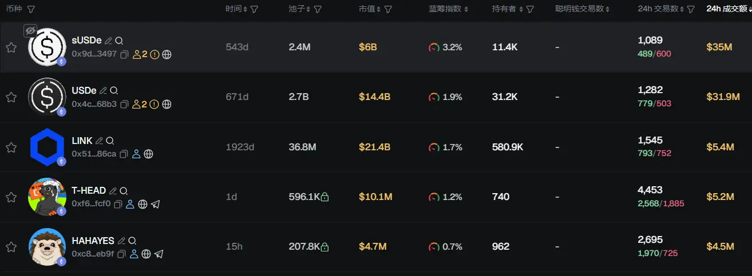Click the sUSDe blue chip gauge indicator
Screen dimensions: 752x276
434,47
